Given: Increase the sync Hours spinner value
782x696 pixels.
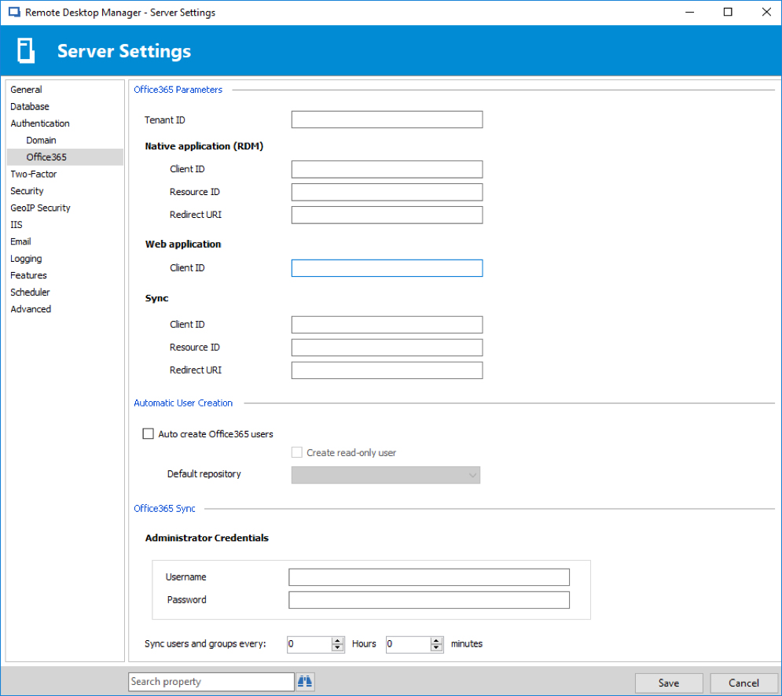Looking at the screenshot, I should [338, 640].
